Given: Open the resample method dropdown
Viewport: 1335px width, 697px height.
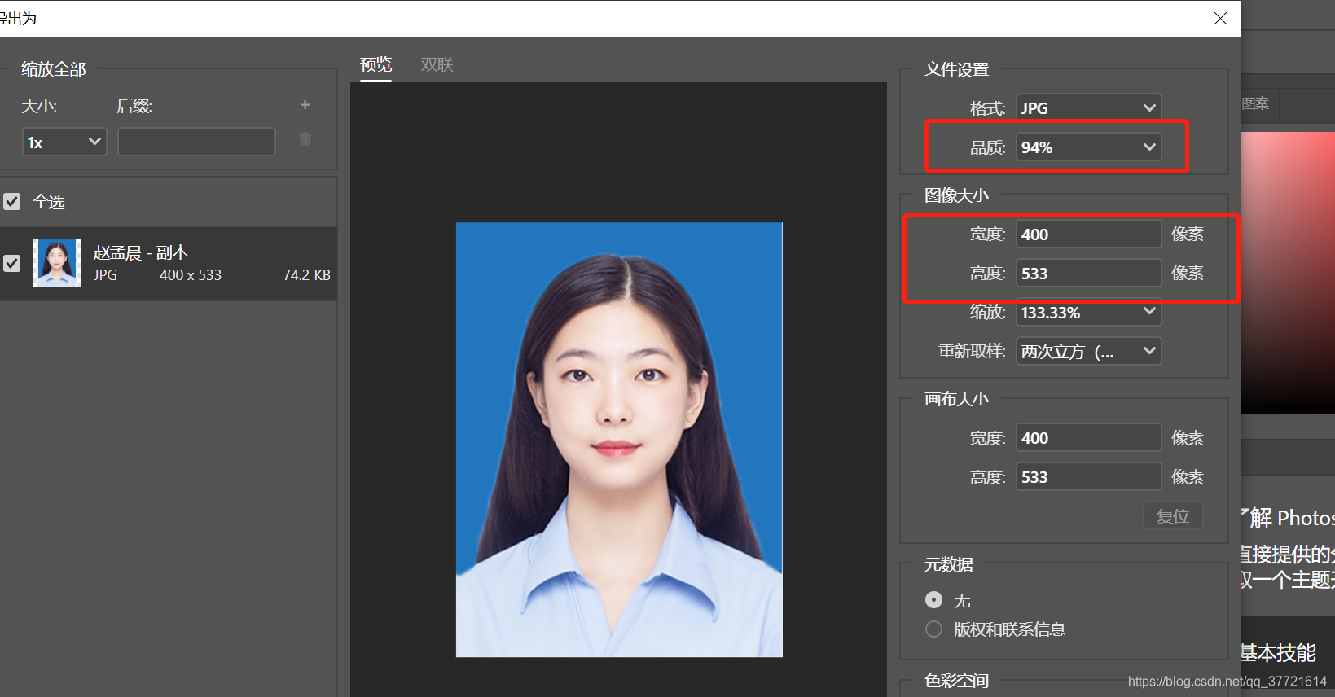Looking at the screenshot, I should (1088, 351).
